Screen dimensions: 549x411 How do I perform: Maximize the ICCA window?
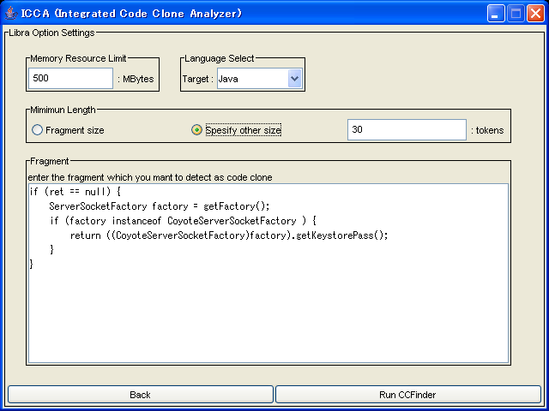click(x=516, y=13)
